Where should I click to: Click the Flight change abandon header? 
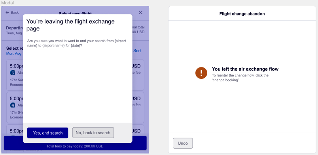242,14
